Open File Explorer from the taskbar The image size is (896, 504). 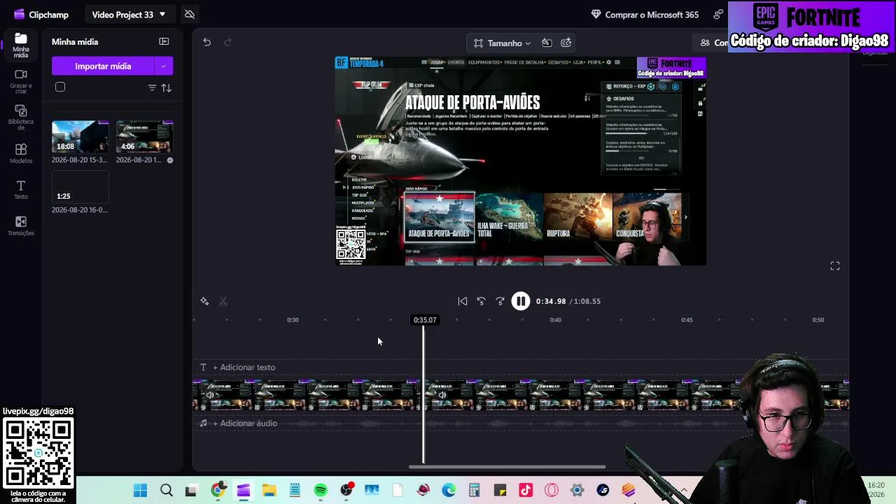269,490
